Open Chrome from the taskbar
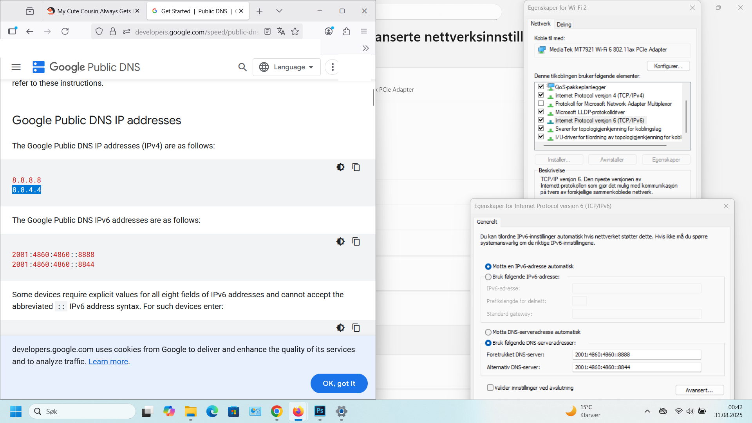The image size is (752, 423). tap(277, 411)
